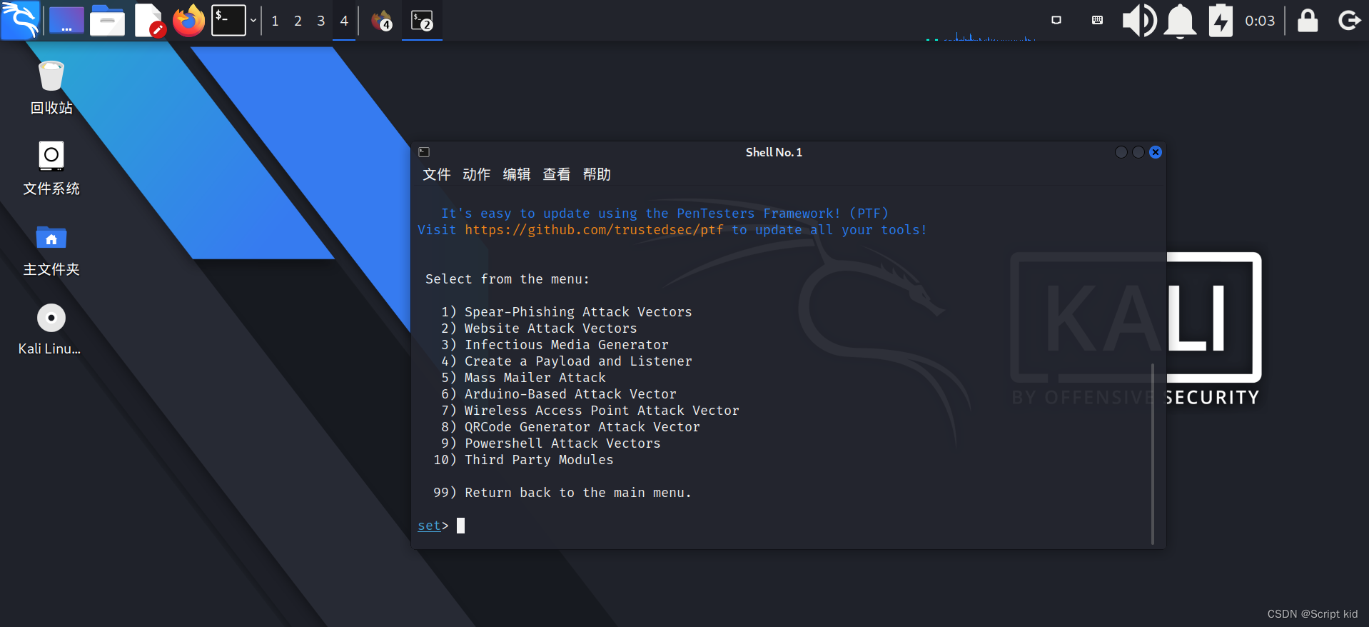Click the terminal vertical scrollbar
Viewport: 1369px width, 627px height.
[1153, 453]
